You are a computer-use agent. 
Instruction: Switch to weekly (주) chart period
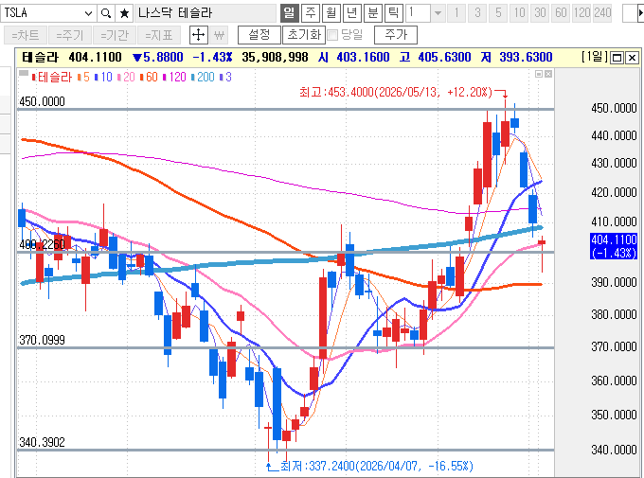[x=311, y=13]
